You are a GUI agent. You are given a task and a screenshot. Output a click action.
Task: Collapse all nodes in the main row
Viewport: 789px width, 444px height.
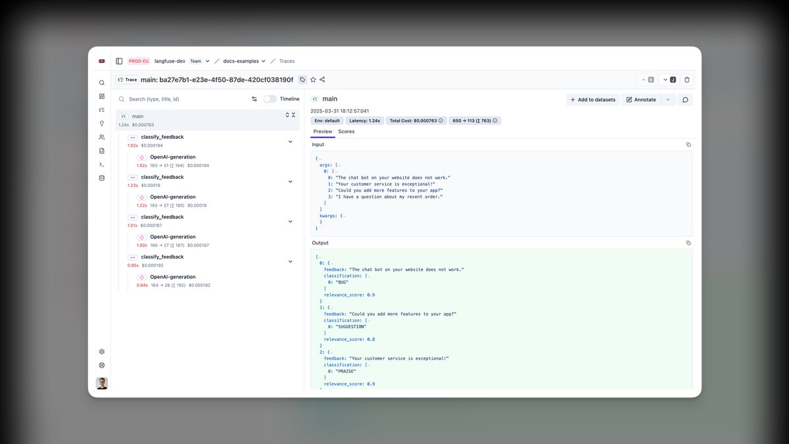coord(294,115)
